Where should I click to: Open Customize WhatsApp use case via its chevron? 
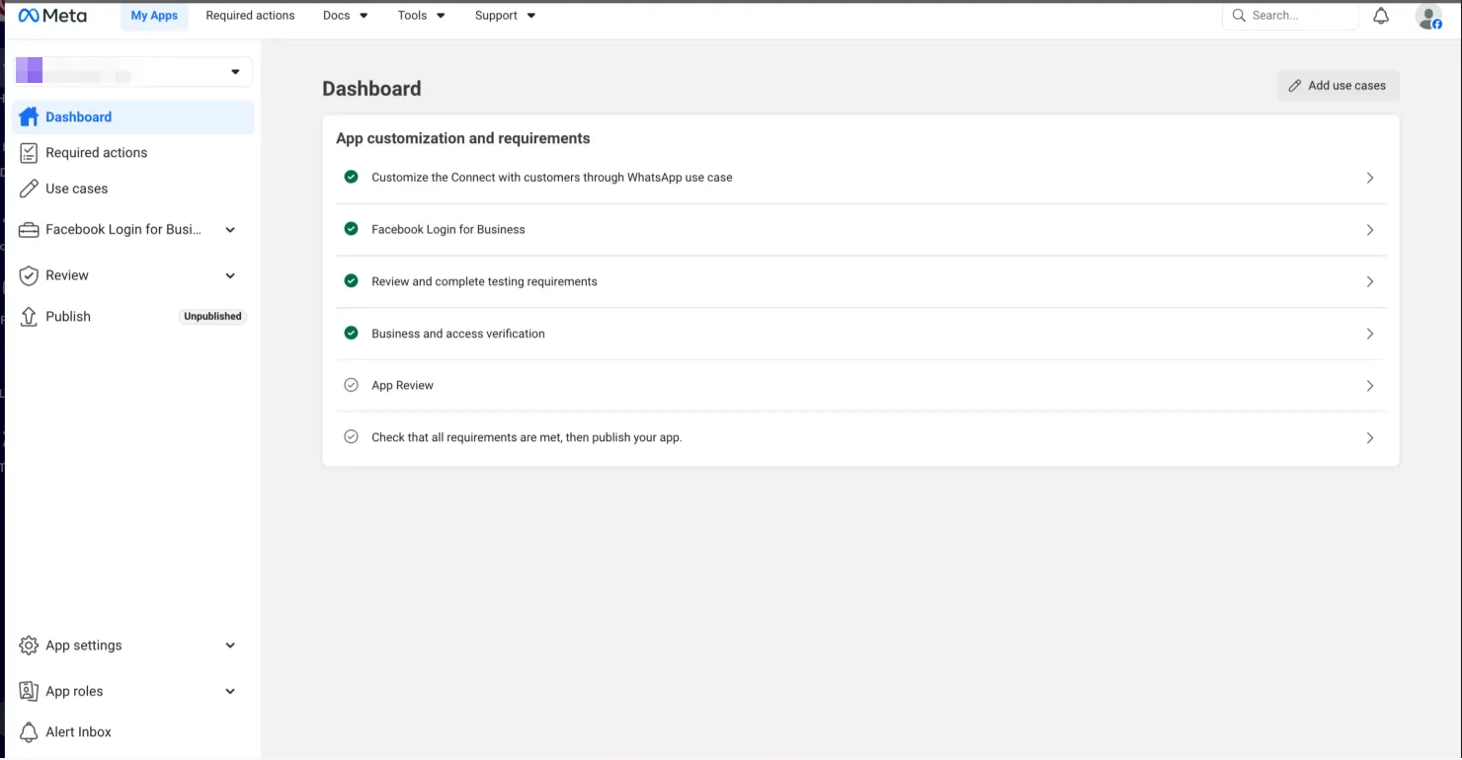coord(1370,178)
